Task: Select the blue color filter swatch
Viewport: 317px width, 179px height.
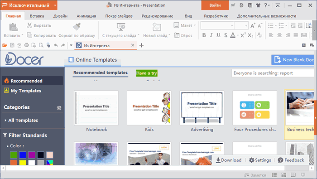Action: [23, 155]
